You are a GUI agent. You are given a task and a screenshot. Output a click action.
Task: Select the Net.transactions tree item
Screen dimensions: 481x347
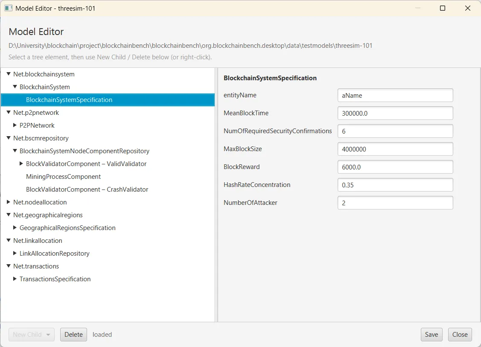tap(108, 266)
